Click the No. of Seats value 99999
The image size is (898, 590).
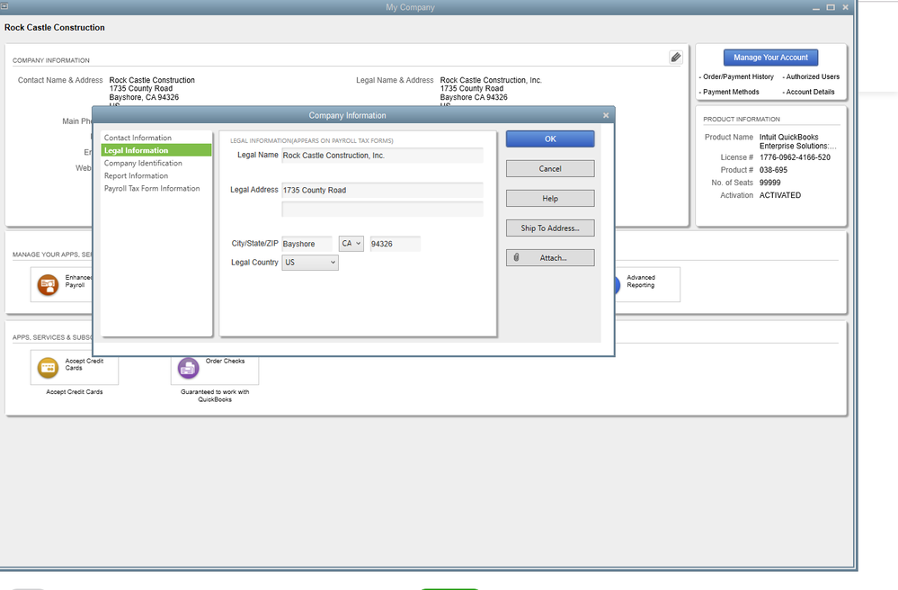(769, 183)
